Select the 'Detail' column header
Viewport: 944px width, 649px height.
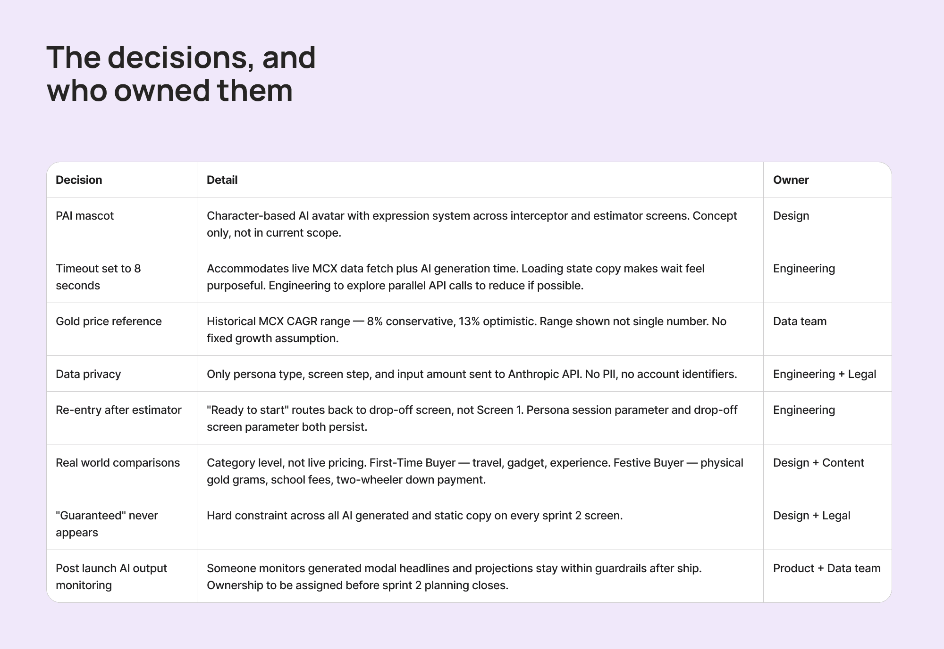tap(222, 180)
